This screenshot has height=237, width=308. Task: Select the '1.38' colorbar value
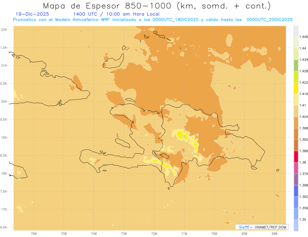click(x=303, y=162)
